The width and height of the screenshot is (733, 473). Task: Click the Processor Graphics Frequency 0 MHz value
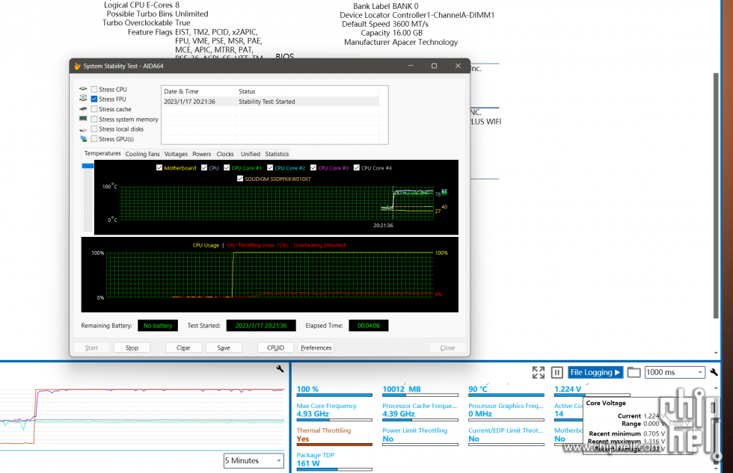pyautogui.click(x=480, y=414)
